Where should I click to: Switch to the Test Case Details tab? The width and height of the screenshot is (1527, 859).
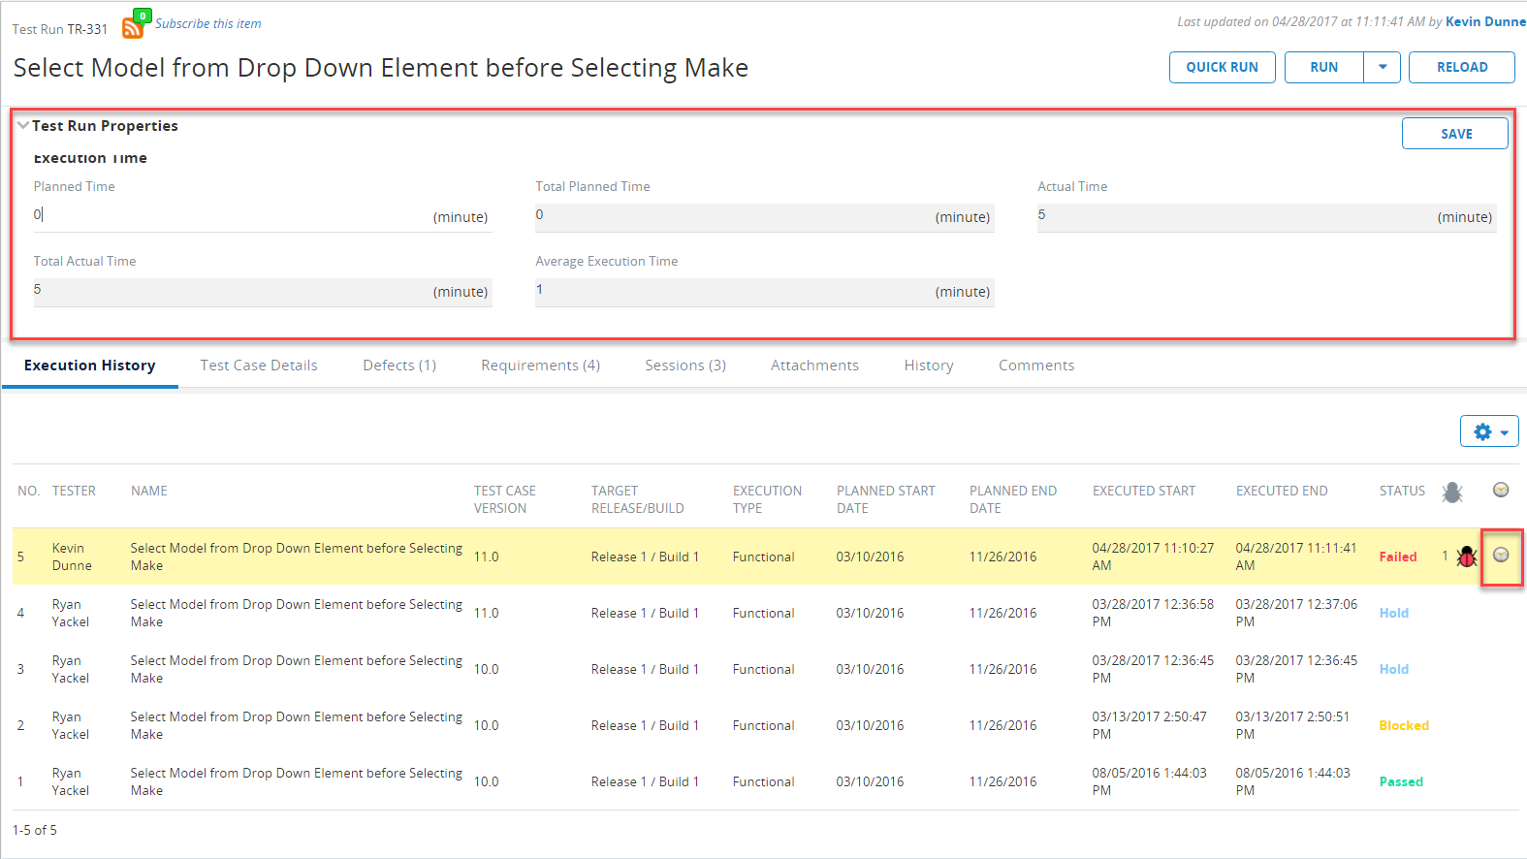click(x=259, y=366)
